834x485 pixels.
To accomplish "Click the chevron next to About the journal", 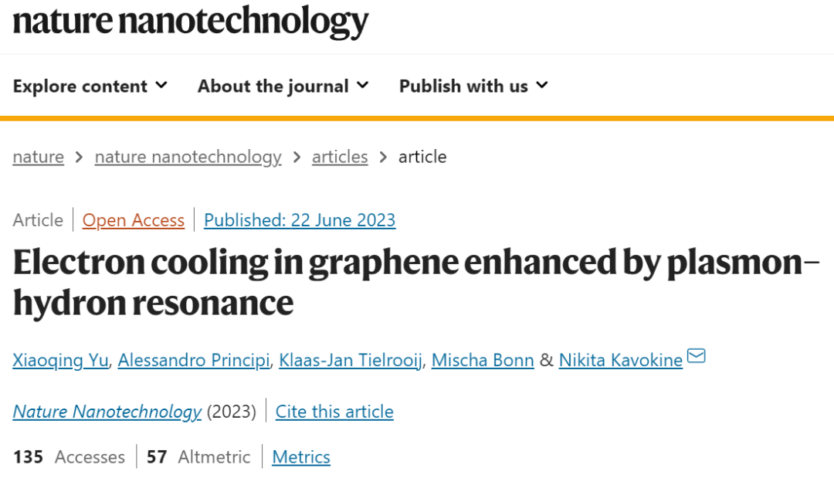I will [x=363, y=86].
